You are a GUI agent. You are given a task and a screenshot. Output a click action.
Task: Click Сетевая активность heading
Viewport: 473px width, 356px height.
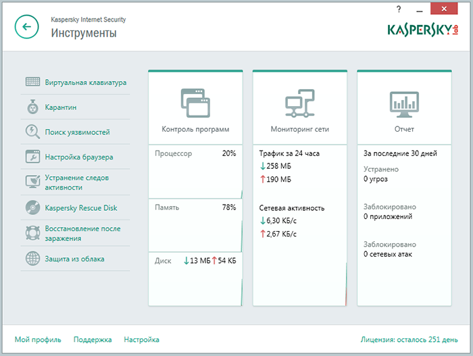point(292,208)
